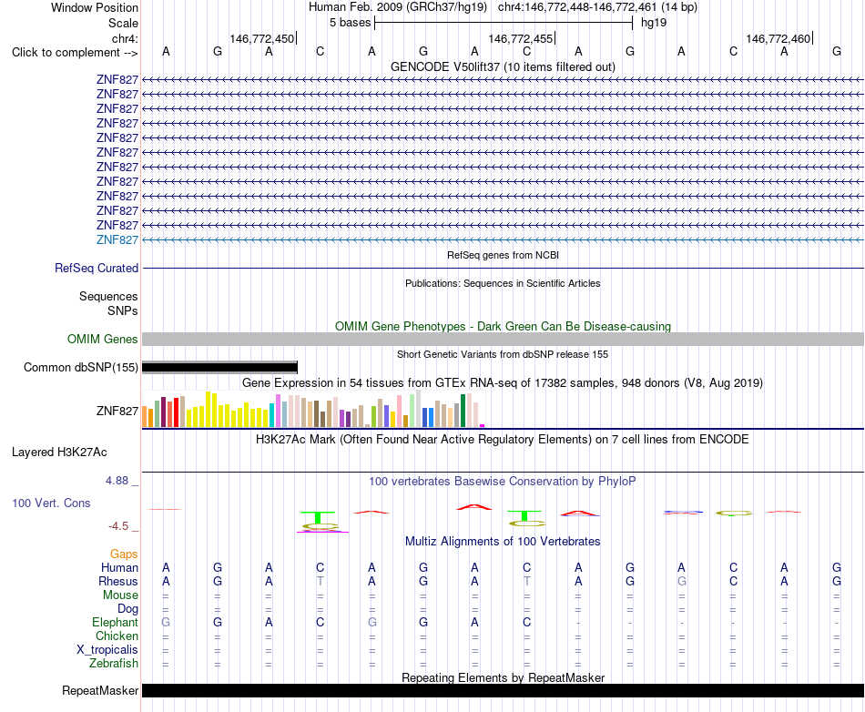The height and width of the screenshot is (712, 865).
Task: Select the 146,772,460 ruler position
Action: click(x=778, y=38)
